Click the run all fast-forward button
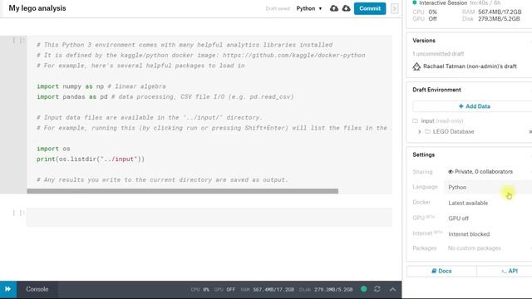Viewport: 532px width, 299px height. coord(8,289)
